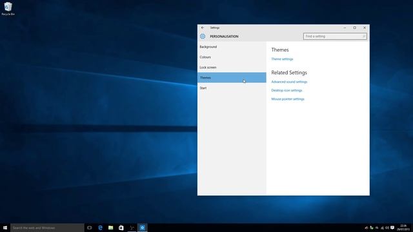This screenshot has width=413, height=232.
Task: Click the taskbar clock and date
Action: click(403, 227)
